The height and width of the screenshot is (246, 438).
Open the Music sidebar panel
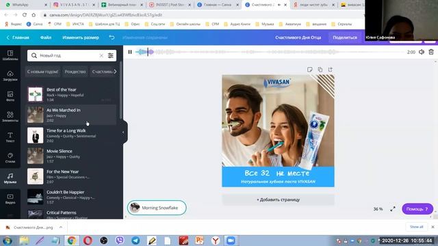pos(10,178)
